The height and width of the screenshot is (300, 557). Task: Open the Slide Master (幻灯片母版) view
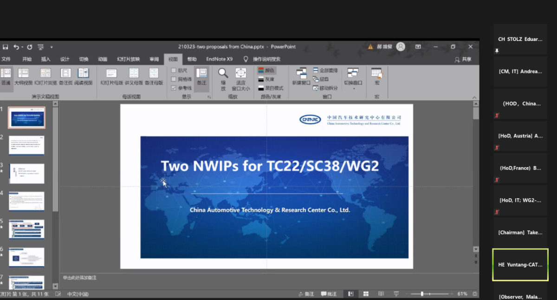[x=111, y=76]
